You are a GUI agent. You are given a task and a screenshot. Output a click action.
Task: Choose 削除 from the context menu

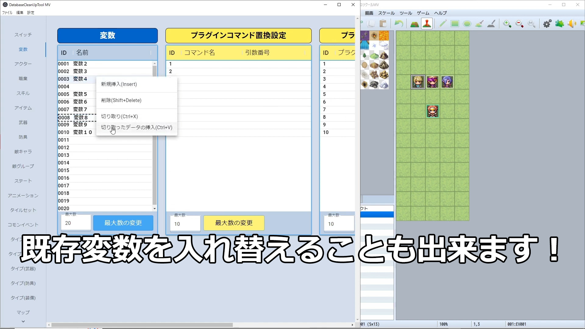121,100
